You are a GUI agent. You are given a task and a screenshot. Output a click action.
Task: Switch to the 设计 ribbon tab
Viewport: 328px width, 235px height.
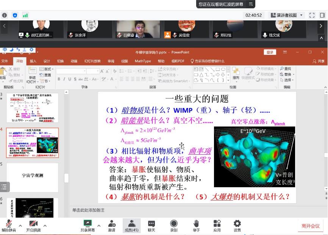click(x=47, y=61)
